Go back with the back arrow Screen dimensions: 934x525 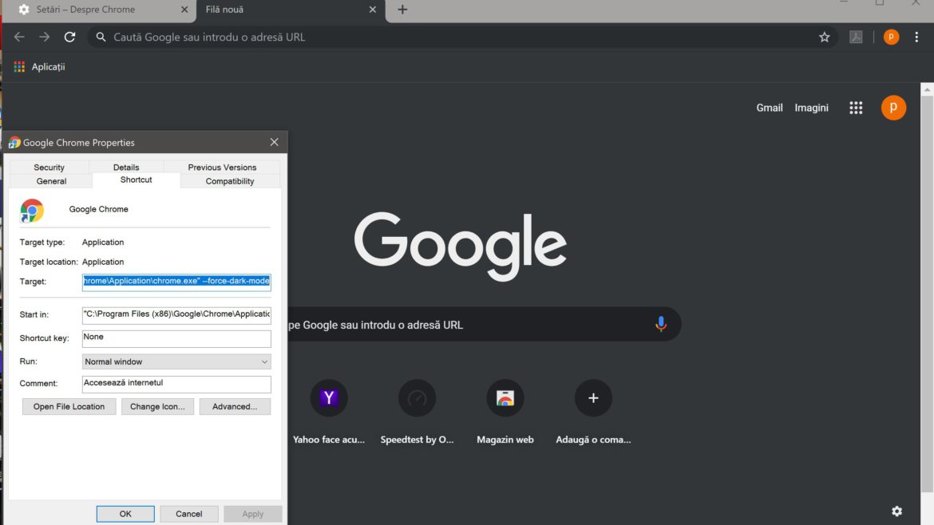[x=19, y=37]
